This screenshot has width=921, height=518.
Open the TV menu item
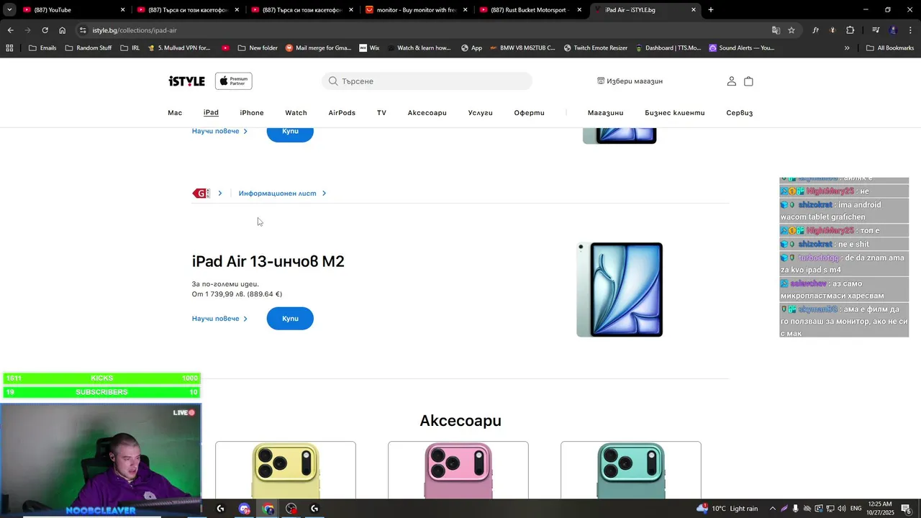[x=381, y=113]
